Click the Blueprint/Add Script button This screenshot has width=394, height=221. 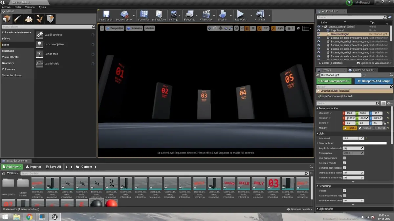(374, 81)
